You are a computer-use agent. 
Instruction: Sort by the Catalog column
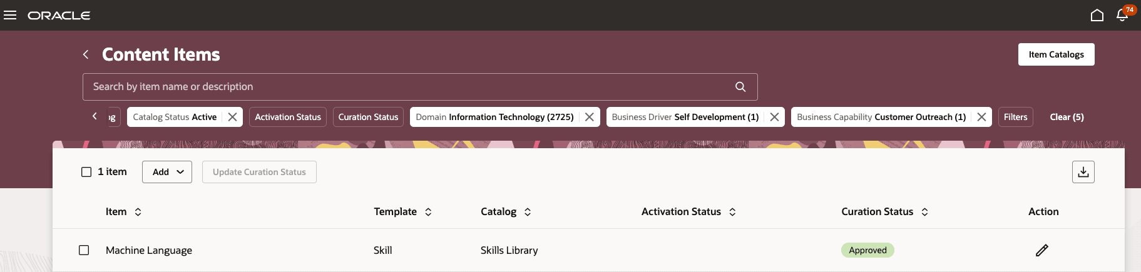pyautogui.click(x=527, y=212)
